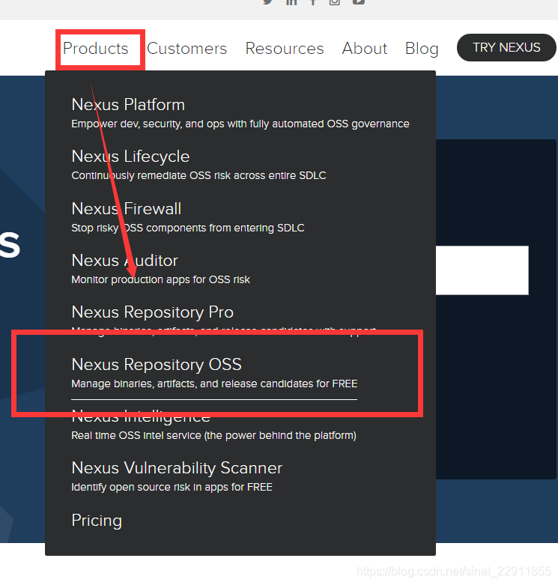Open the Products menu

(95, 49)
